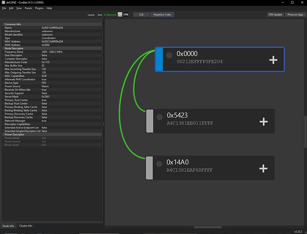Click the gray endpoint bar of node 0x5423
Viewport: 307px width, 234px height.
(150, 121)
